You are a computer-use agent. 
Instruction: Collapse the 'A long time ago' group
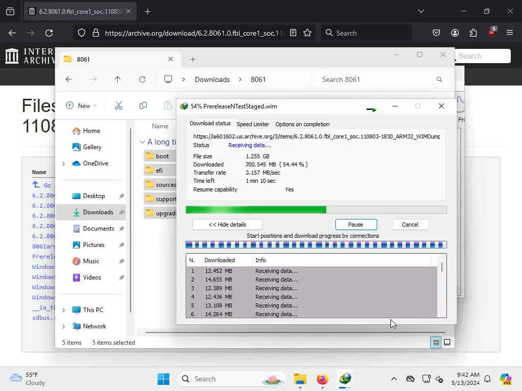point(142,142)
